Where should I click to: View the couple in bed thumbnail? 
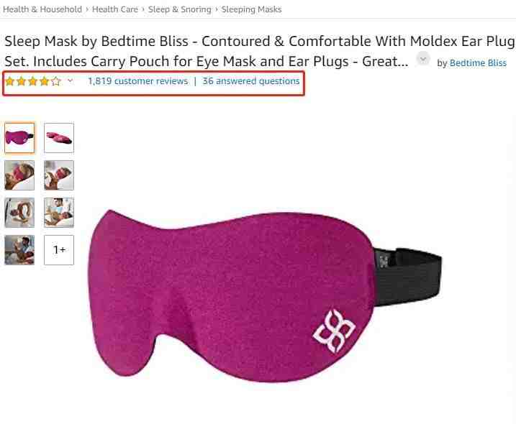point(59,213)
